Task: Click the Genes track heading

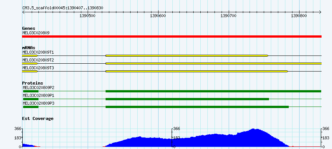Action: pos(29,28)
